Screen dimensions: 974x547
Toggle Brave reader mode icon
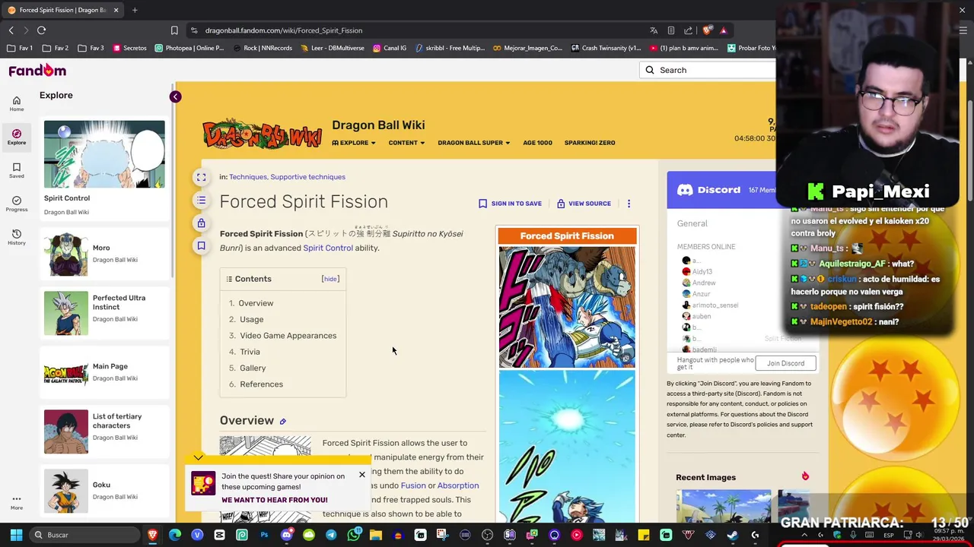coord(670,30)
